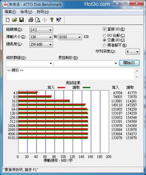Image resolution: width=146 pixels, height=175 pixels.
Task: Click the 測試結果 chart title
Action: (73, 83)
